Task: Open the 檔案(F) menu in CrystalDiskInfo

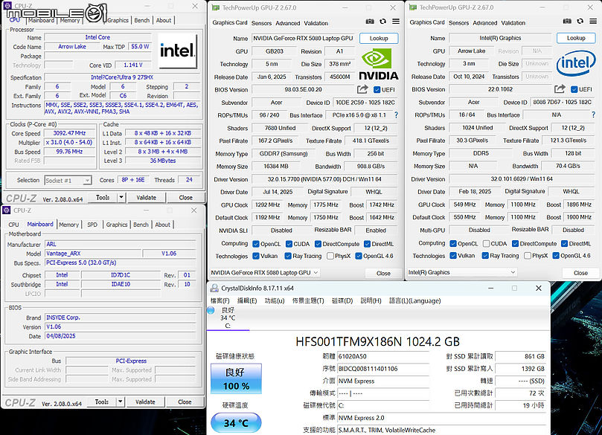Action: [x=220, y=300]
